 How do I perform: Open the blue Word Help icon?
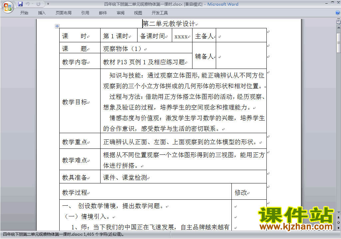click(338, 13)
